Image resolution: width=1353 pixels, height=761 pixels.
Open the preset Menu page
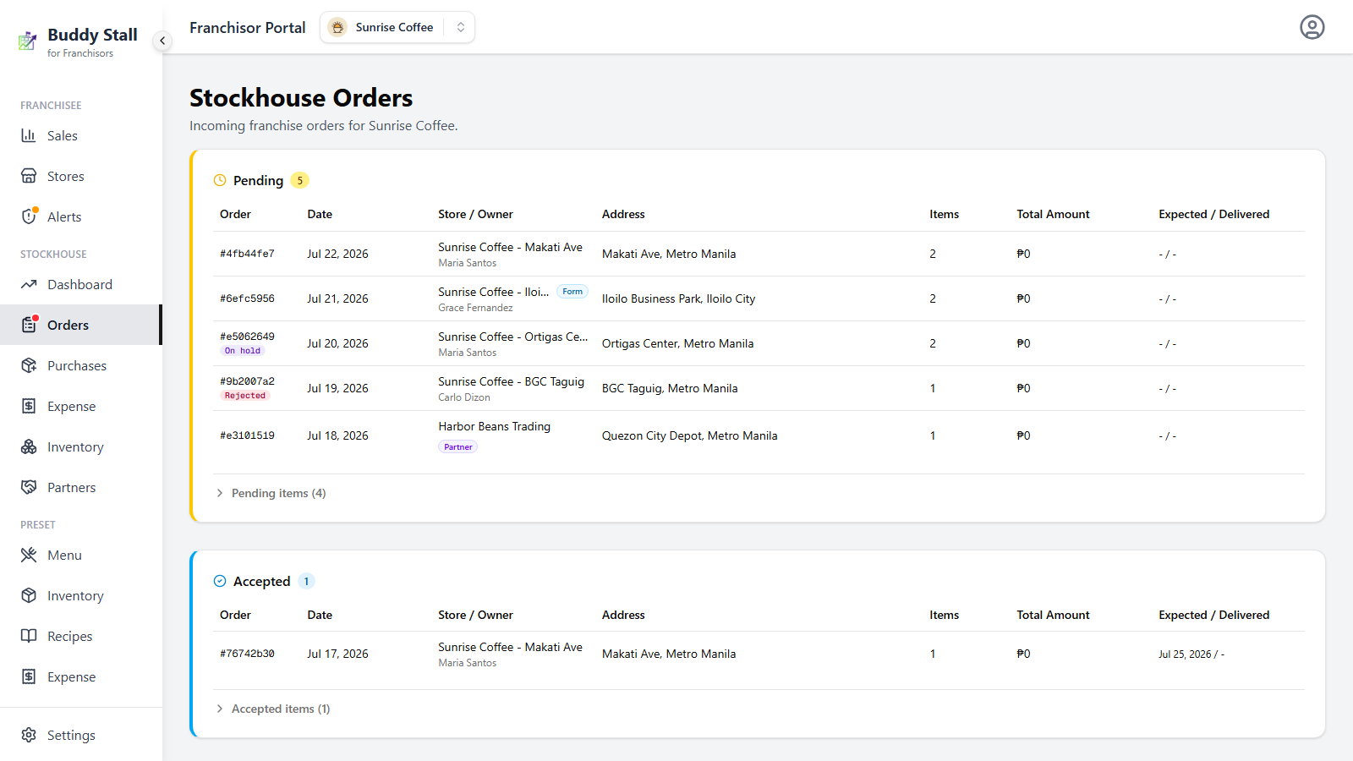(81, 555)
